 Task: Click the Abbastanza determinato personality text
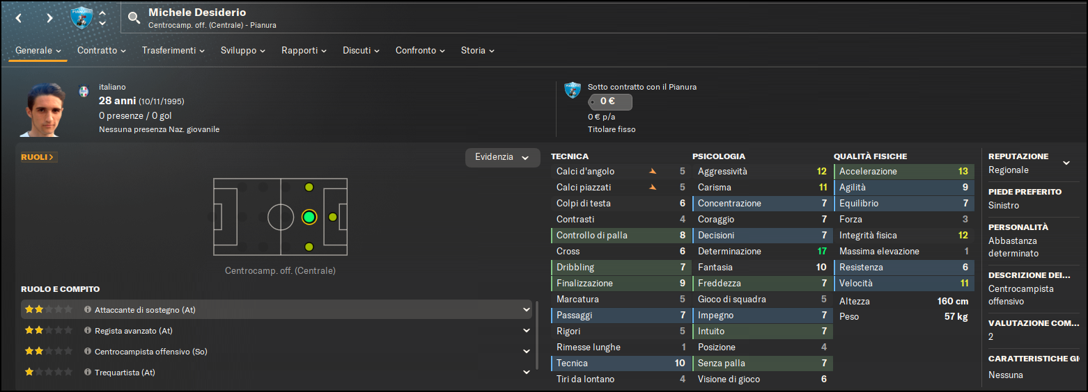click(1013, 247)
